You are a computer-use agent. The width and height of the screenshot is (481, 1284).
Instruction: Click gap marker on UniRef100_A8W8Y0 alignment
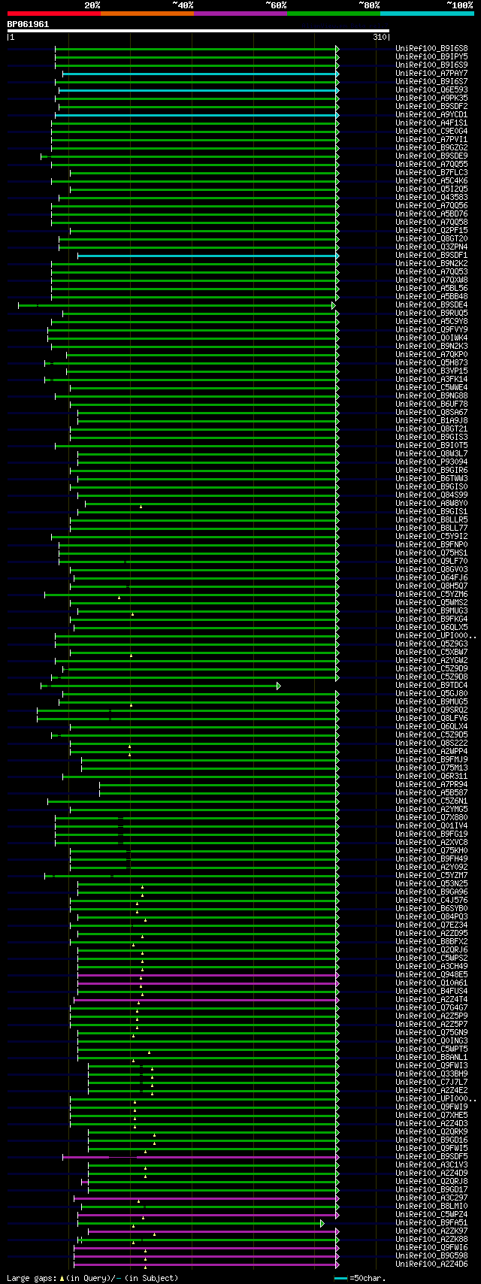pyautogui.click(x=141, y=507)
